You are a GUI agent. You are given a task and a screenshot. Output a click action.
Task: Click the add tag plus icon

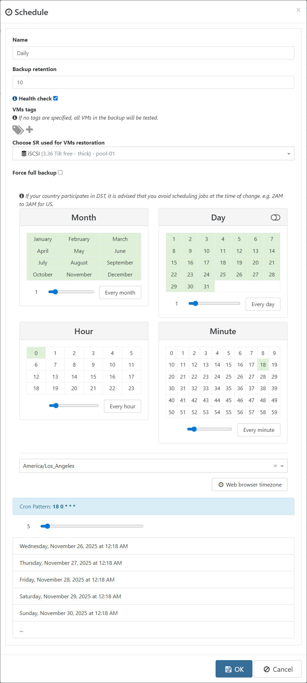click(x=30, y=129)
